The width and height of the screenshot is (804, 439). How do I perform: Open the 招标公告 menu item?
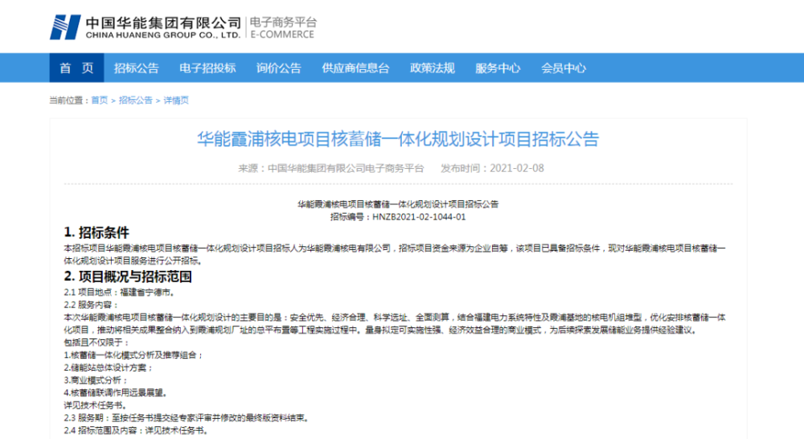click(x=137, y=68)
